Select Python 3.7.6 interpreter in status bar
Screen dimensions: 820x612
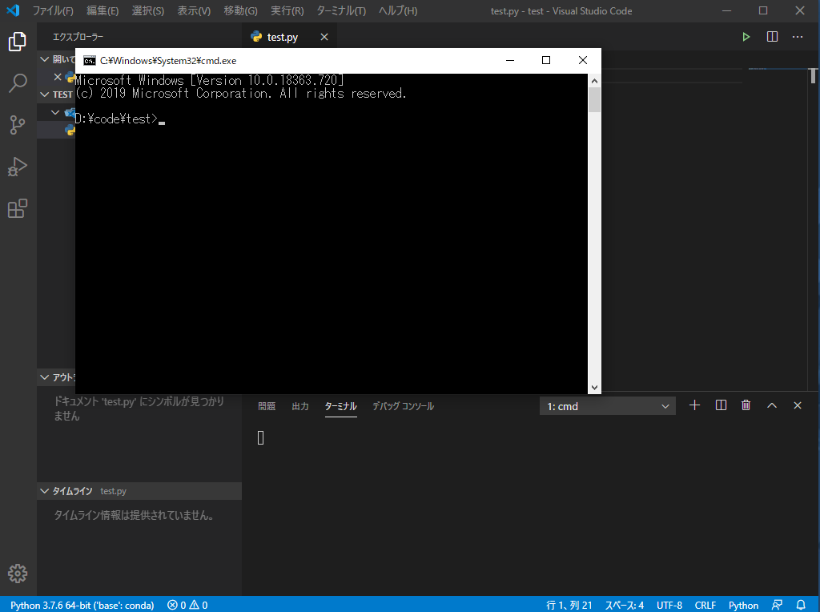[x=82, y=605]
